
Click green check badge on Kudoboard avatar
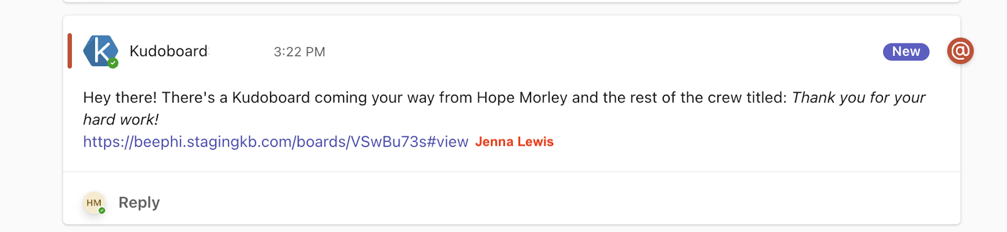[113, 63]
